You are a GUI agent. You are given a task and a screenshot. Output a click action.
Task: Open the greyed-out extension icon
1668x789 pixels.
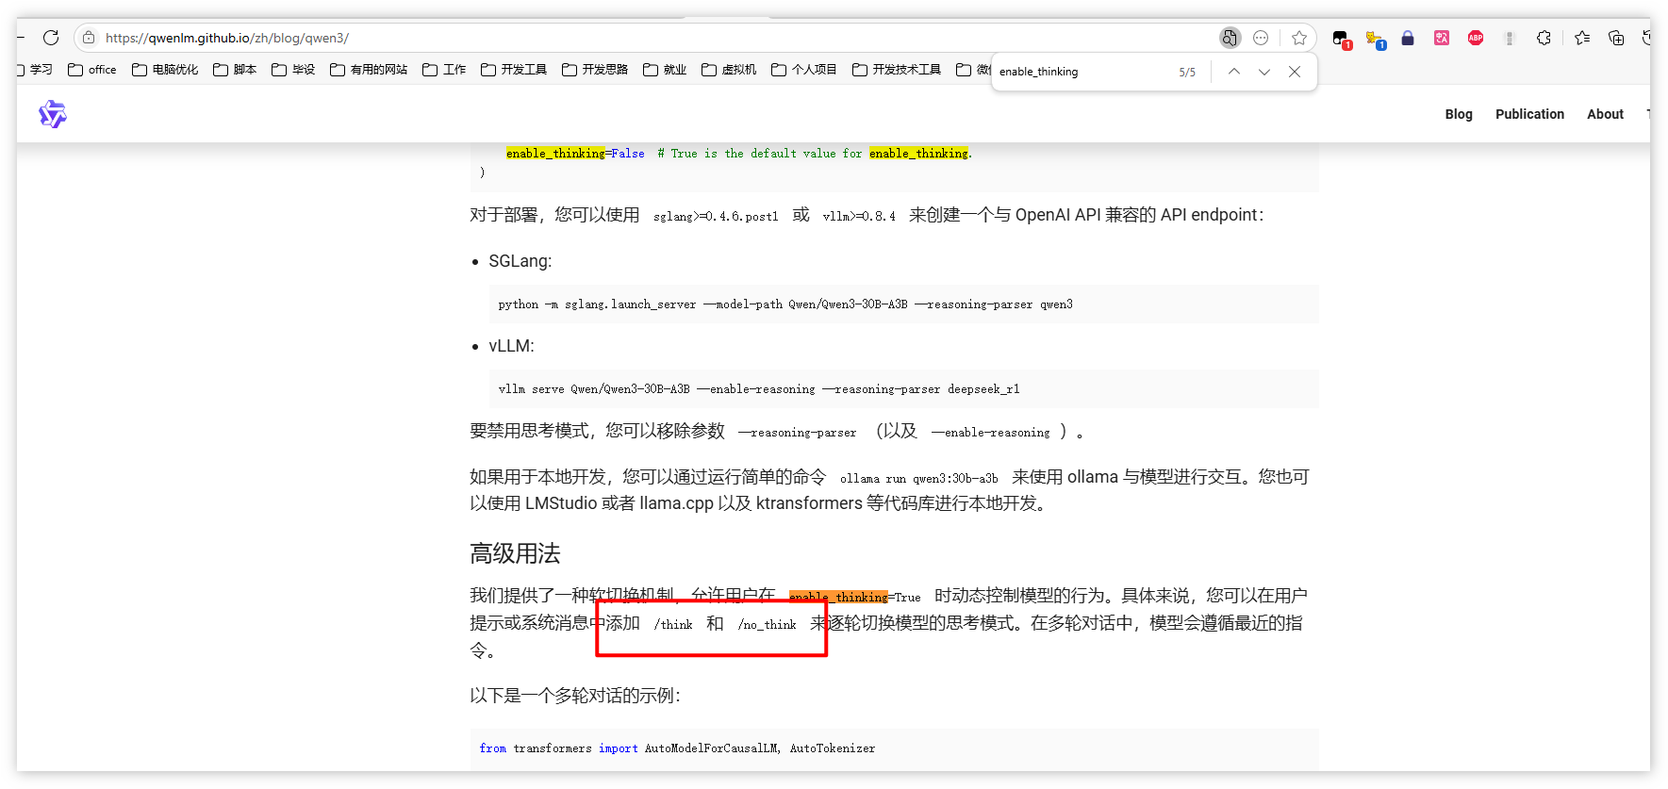[x=1510, y=38]
